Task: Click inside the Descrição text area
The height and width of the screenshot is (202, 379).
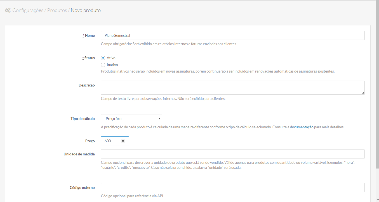Action: [232, 87]
